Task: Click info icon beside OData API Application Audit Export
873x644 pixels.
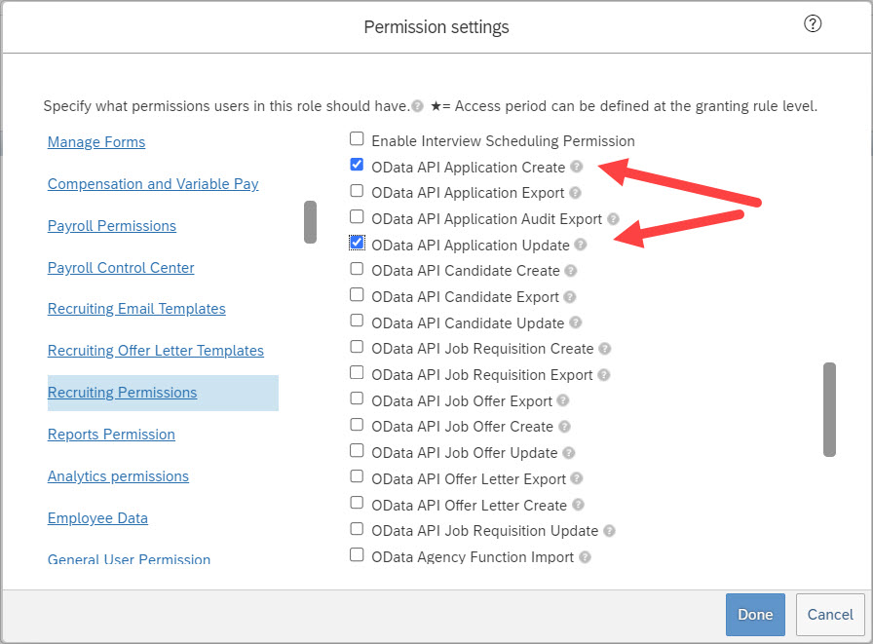Action: click(613, 219)
